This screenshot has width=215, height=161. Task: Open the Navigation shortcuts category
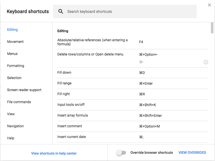(16, 126)
